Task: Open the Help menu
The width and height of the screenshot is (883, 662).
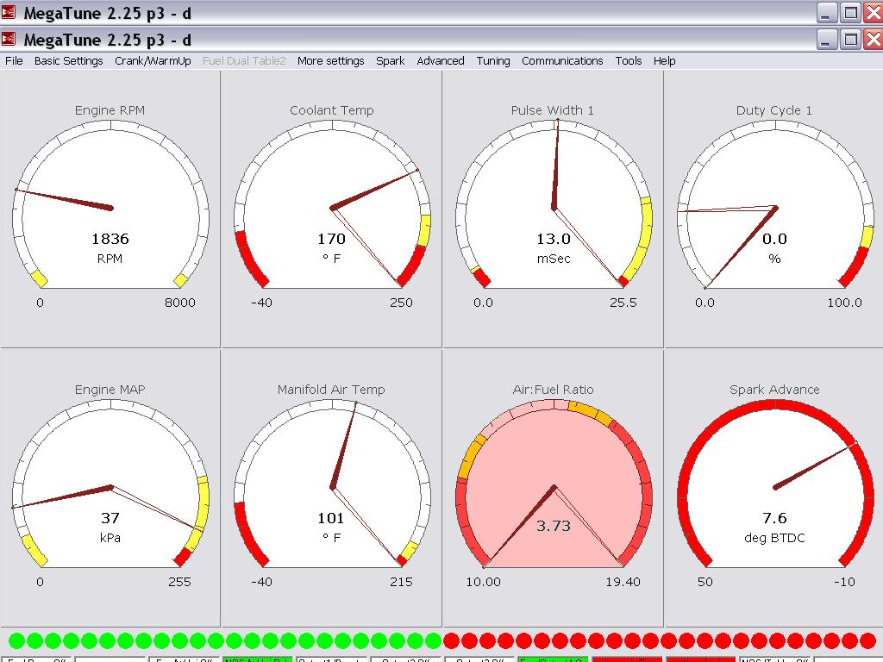Action: pyautogui.click(x=664, y=61)
